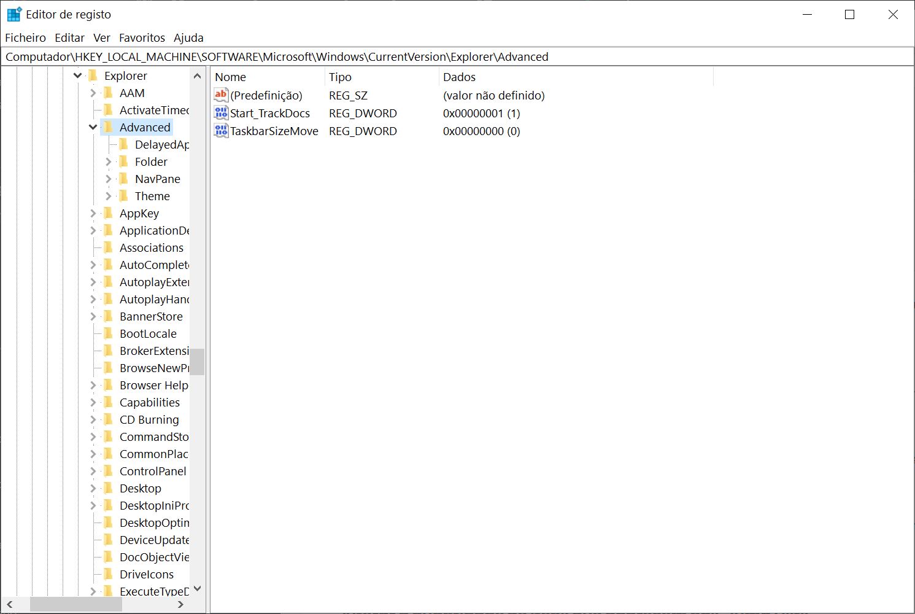The image size is (915, 614).
Task: Click the tree vertical scrollbar thumb
Action: point(197,362)
